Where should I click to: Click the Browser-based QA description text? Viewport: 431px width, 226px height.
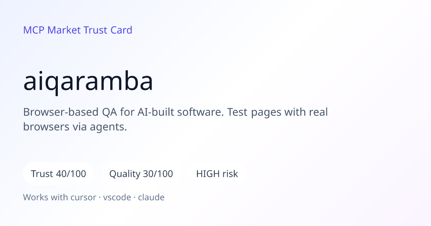click(176, 119)
